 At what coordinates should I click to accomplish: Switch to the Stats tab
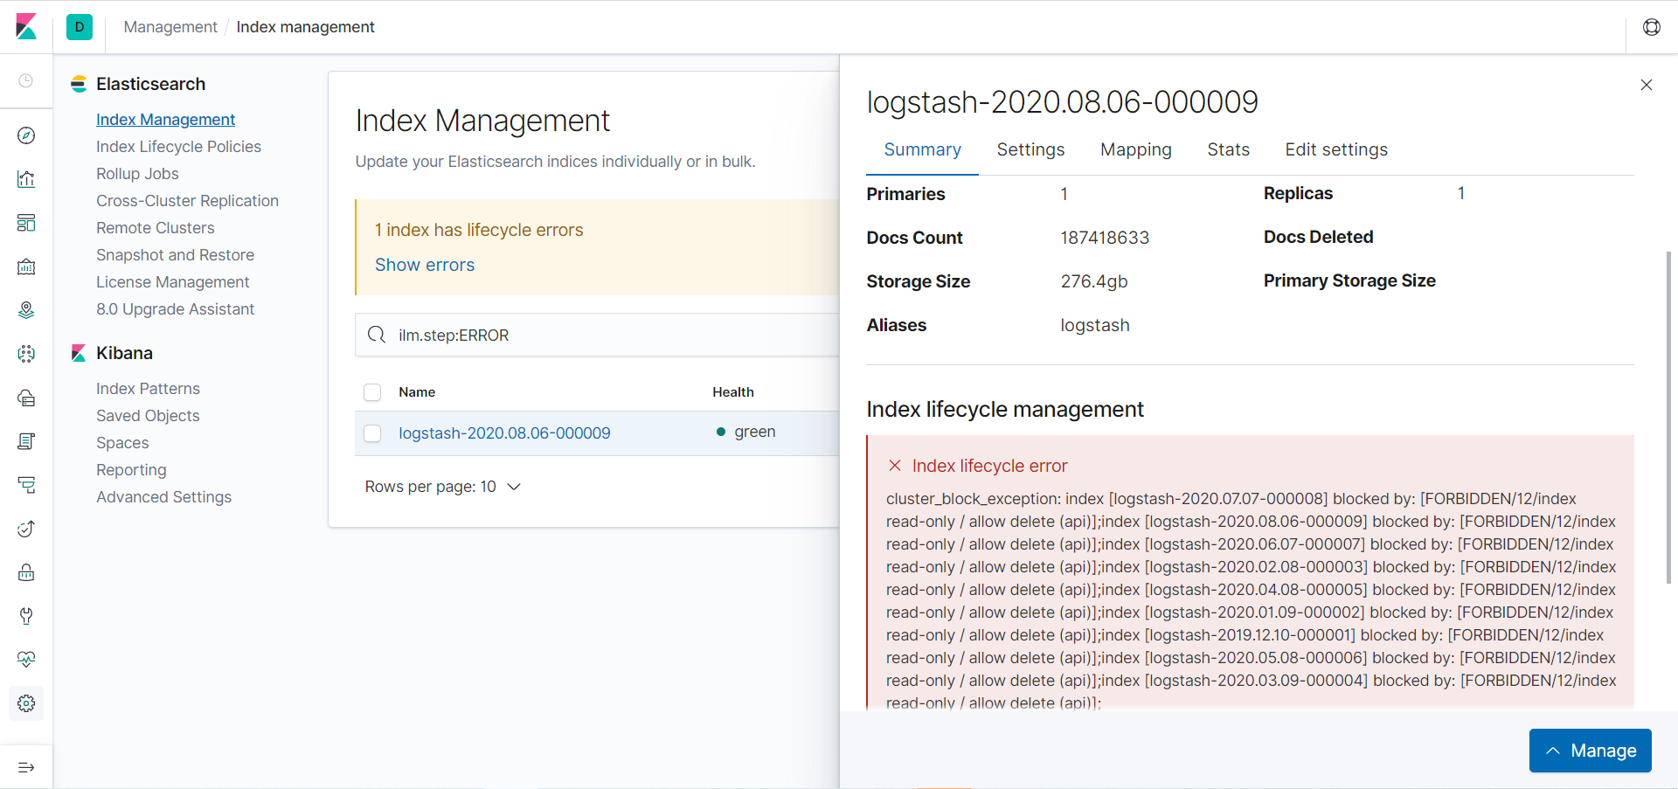[x=1228, y=149]
